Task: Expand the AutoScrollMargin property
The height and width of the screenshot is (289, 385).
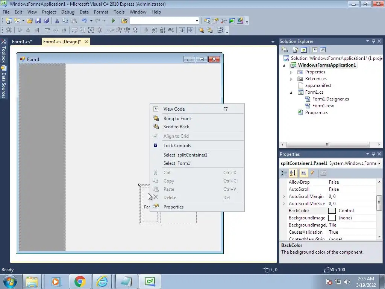Action: [x=284, y=196]
